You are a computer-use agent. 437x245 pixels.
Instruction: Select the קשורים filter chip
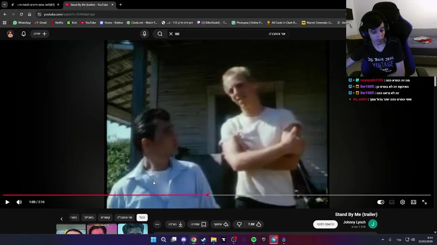click(105, 217)
